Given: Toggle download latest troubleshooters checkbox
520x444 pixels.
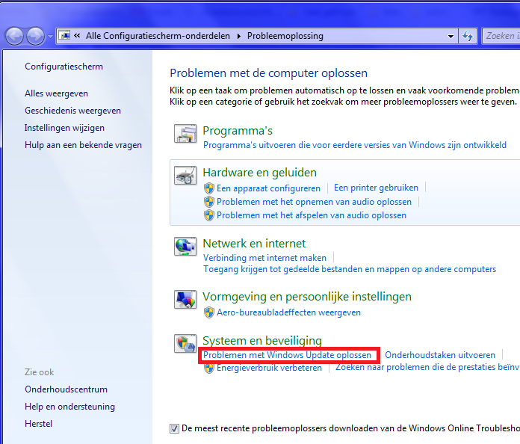Looking at the screenshot, I should pos(174,428).
